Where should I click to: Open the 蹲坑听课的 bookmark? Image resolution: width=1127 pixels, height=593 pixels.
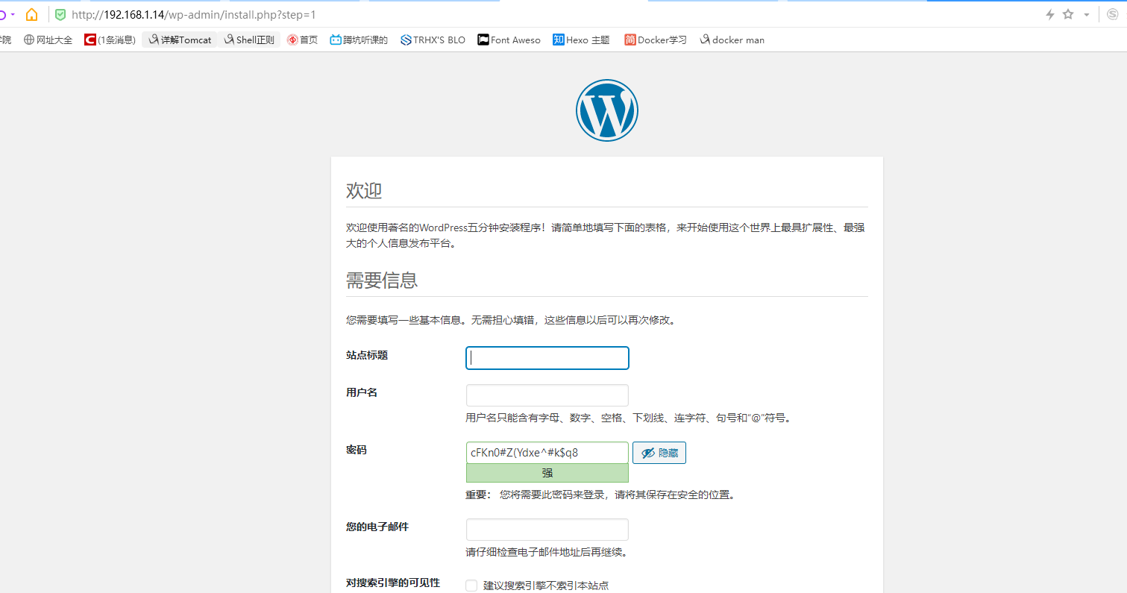click(x=360, y=40)
